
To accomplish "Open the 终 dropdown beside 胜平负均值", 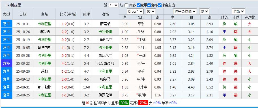I will coord(204,12).
